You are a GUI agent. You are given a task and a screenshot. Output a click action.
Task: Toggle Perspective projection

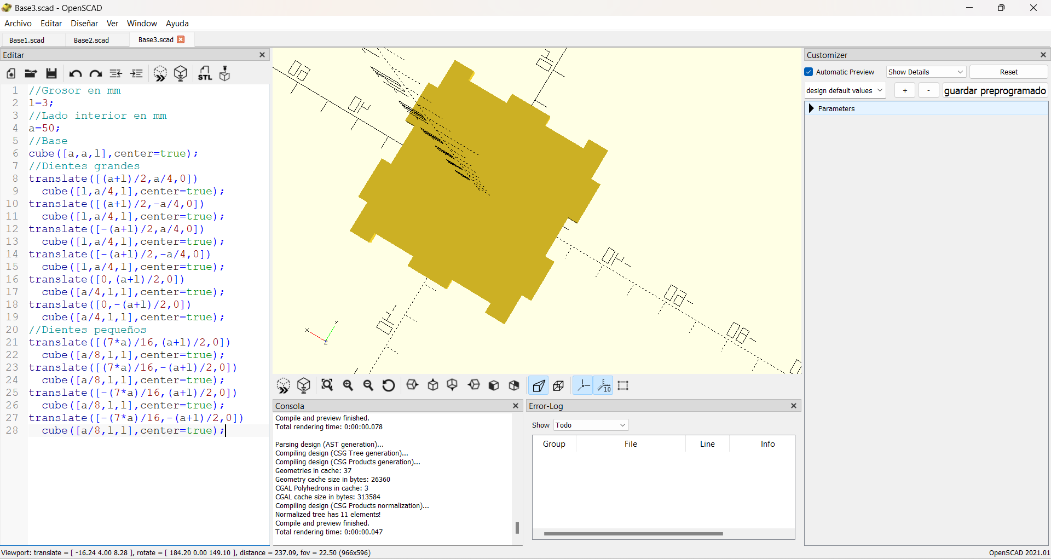tap(539, 385)
